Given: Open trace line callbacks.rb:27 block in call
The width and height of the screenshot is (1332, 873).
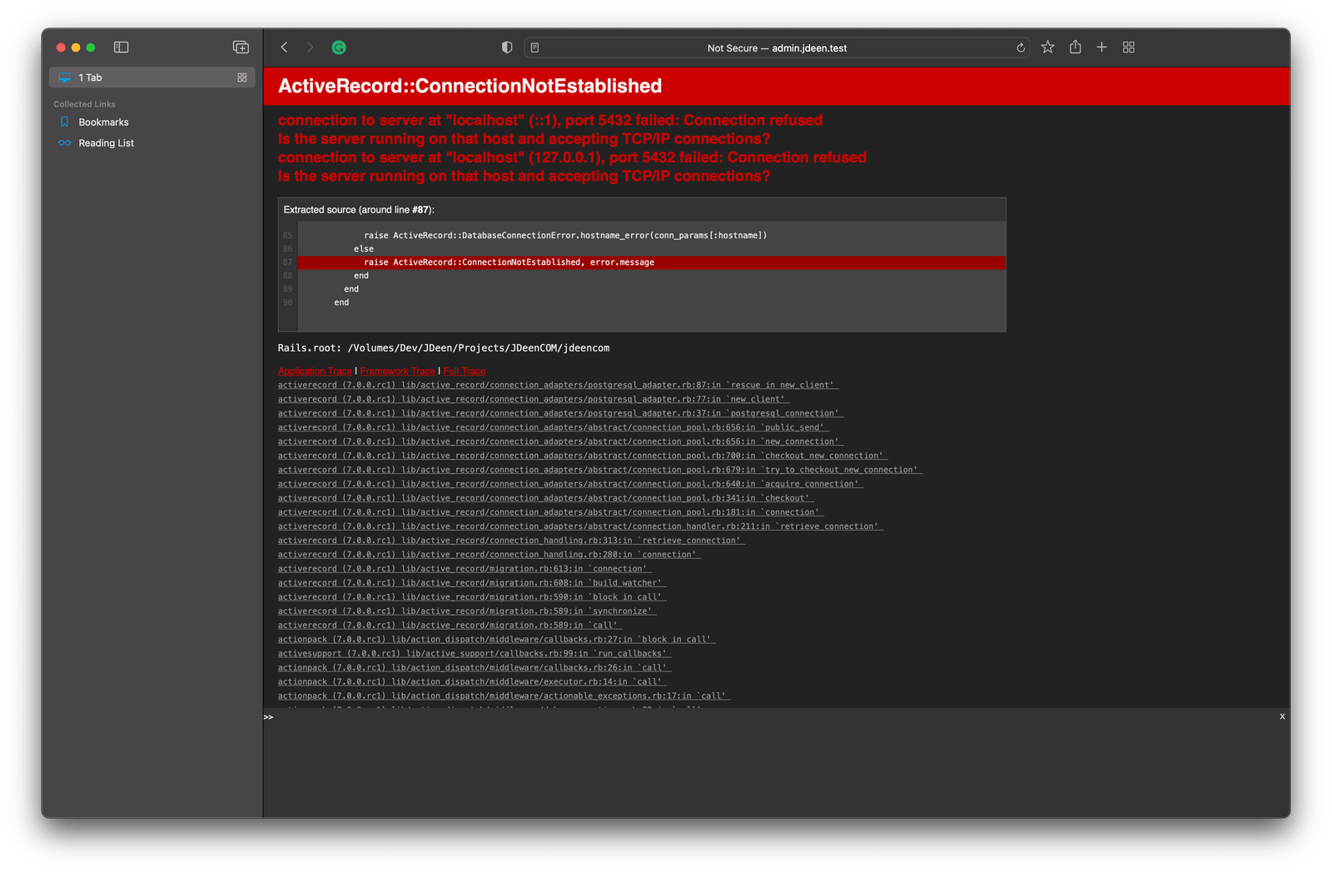Looking at the screenshot, I should (497, 640).
